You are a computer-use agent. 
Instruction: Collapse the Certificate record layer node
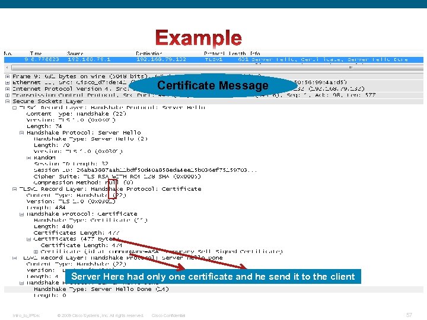coord(14,189)
